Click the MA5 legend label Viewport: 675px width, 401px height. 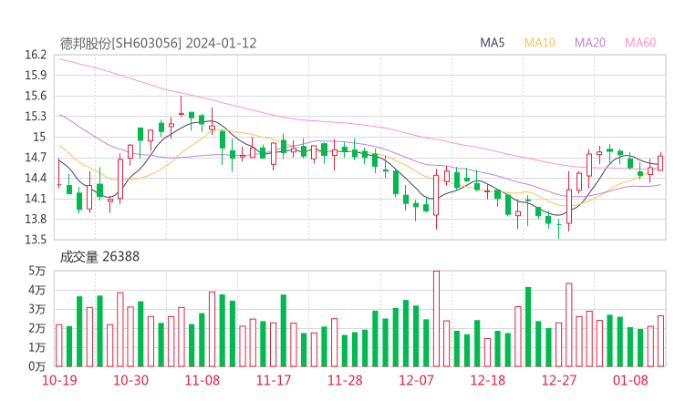[492, 43]
